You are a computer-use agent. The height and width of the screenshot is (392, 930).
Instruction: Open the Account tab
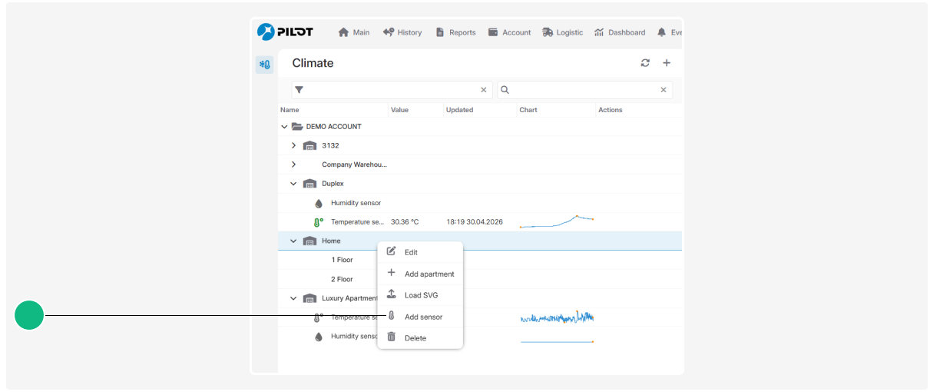pyautogui.click(x=510, y=32)
